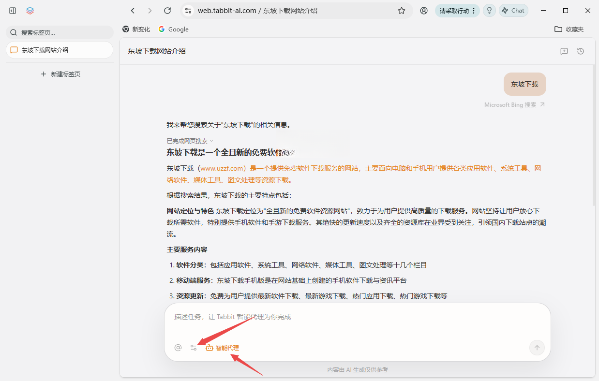Toggle the sidebar panel icon

(13, 11)
